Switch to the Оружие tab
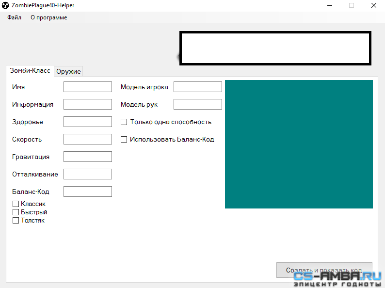This screenshot has width=385, height=288. click(68, 71)
